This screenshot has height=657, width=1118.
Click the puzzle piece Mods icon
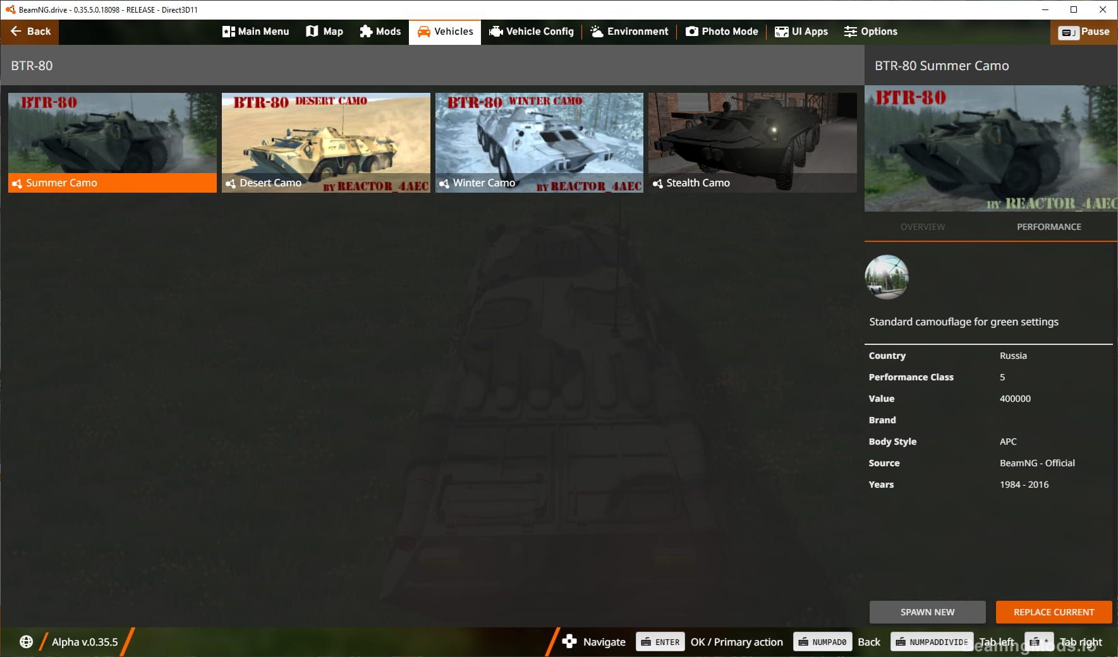click(x=366, y=32)
